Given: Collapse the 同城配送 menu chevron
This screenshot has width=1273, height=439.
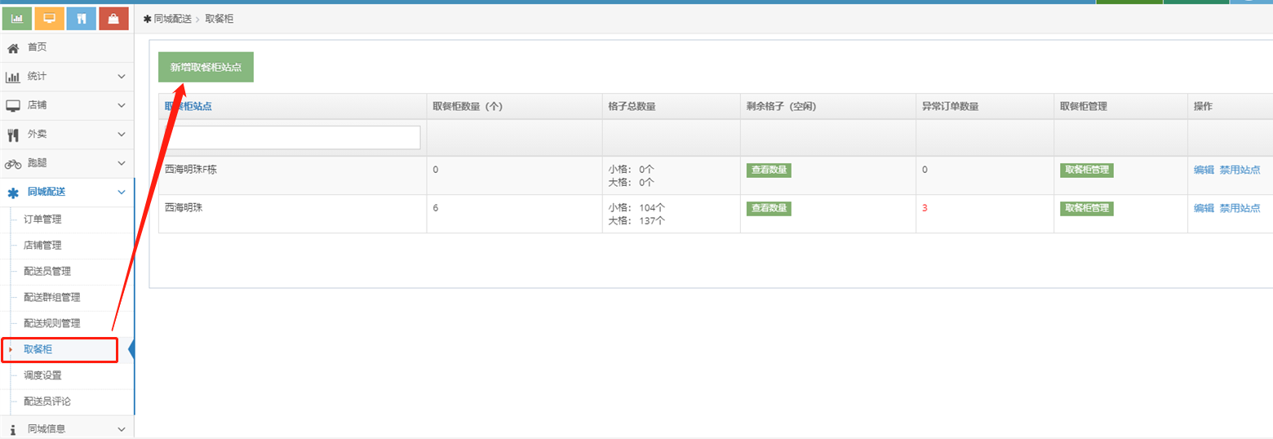Looking at the screenshot, I should tap(122, 193).
